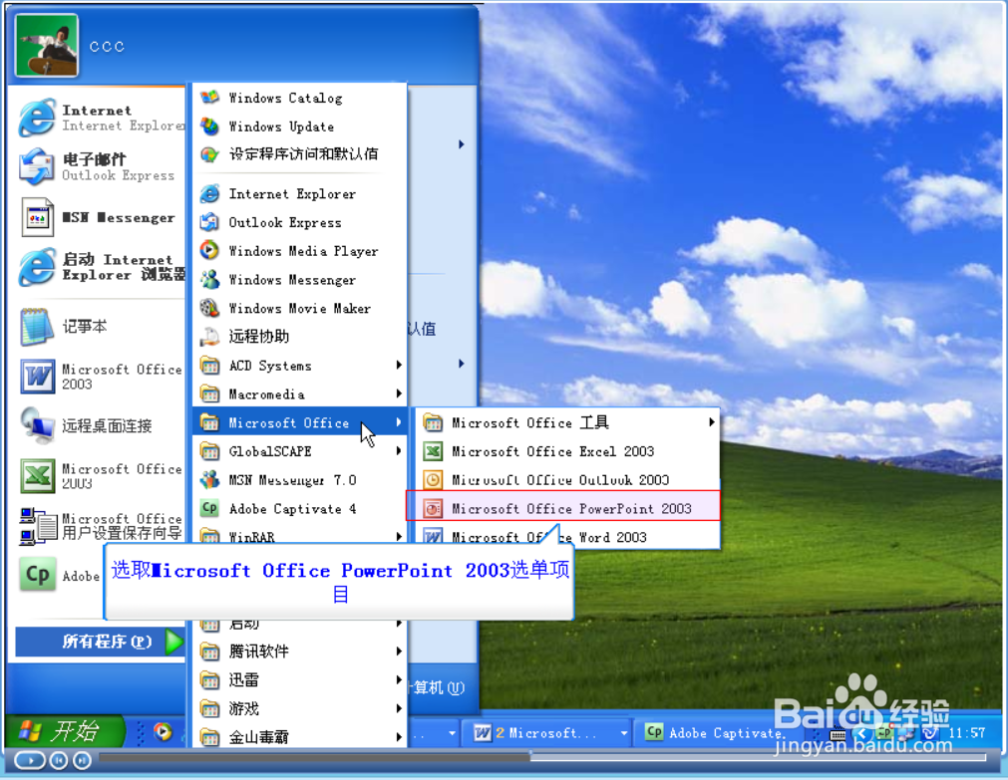This screenshot has height=780, width=1008.
Task: Click the 所有程序 (P) button
Action: [x=100, y=642]
